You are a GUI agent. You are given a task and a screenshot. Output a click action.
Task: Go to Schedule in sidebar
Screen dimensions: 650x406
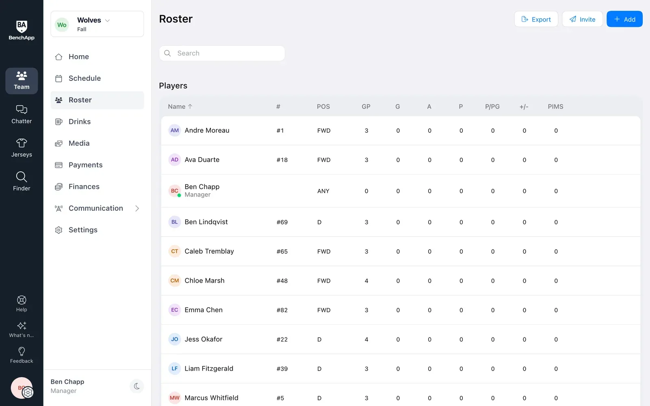97,78
